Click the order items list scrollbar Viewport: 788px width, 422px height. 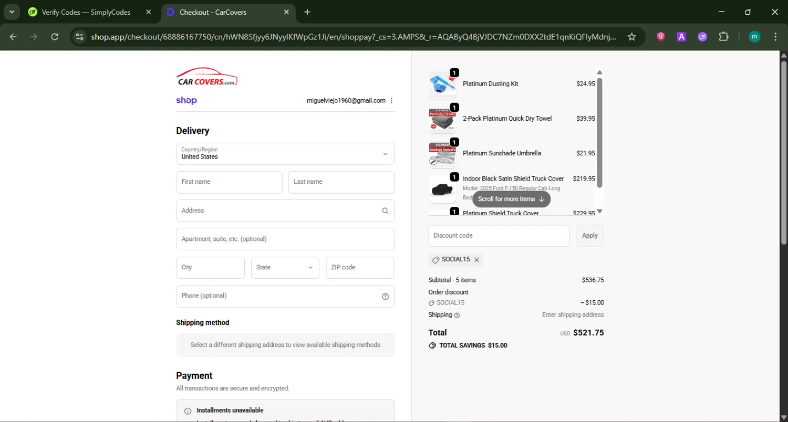599,132
